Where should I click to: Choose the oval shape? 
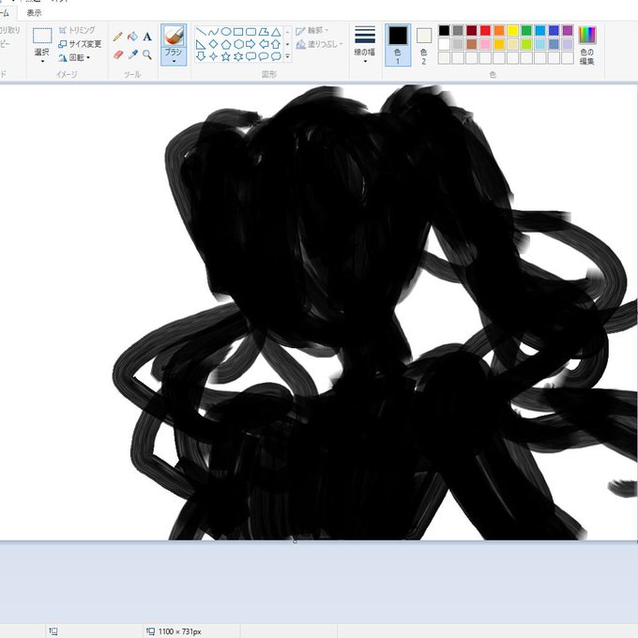pyautogui.click(x=226, y=31)
